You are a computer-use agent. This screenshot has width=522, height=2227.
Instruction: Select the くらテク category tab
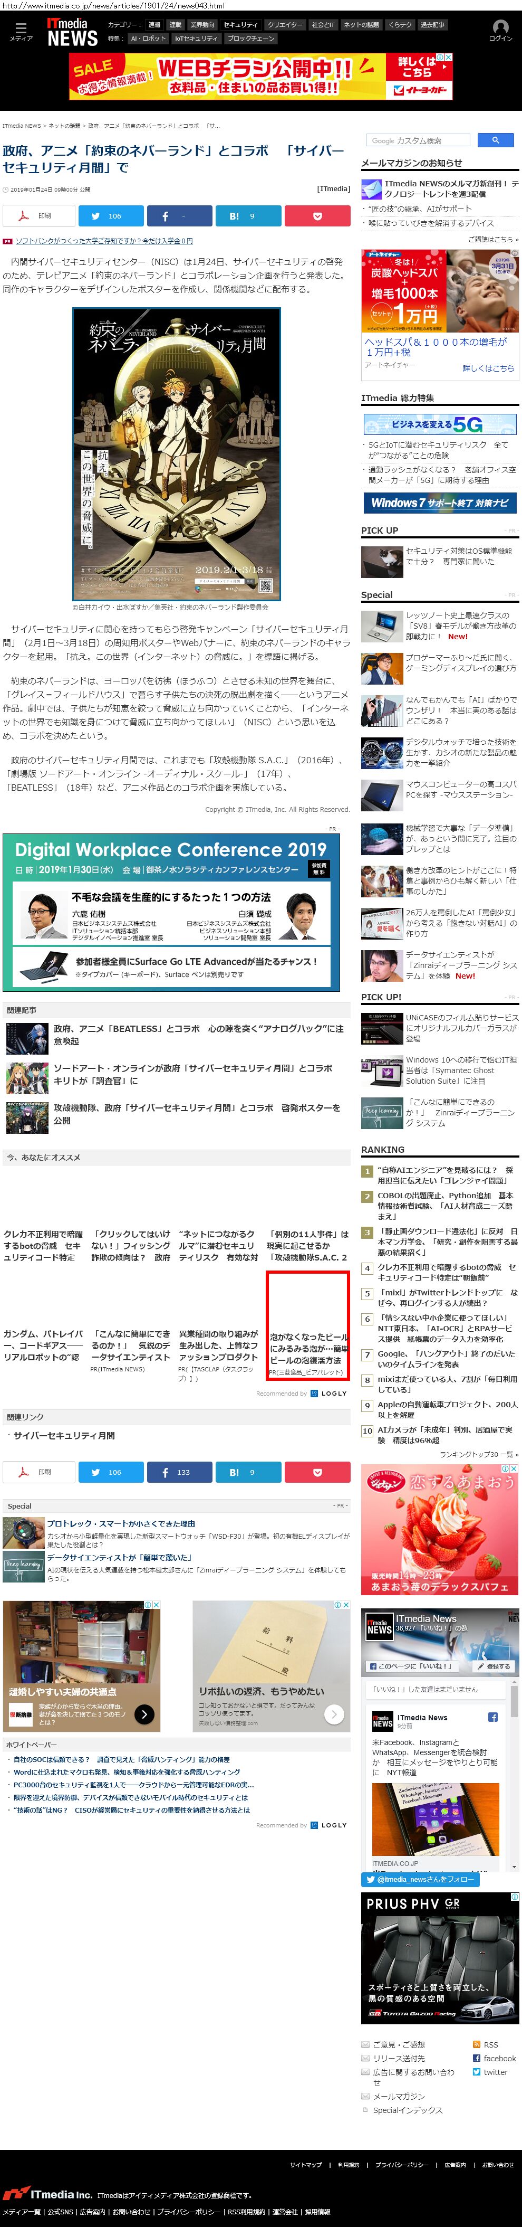(x=400, y=25)
